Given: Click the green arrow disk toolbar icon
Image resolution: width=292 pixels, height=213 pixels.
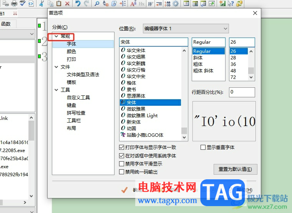Looking at the screenshot, I should click(222, 3).
